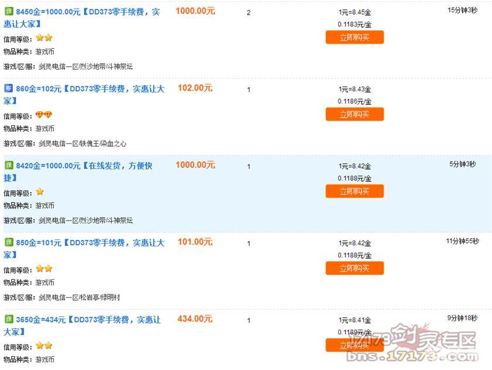492x370 pixels.
Task: Click green 保 badge on 8450金 listing
Action: pos(9,12)
